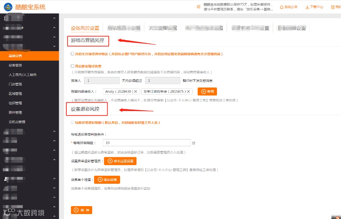Remove 左手江湖右手诗 (2815875) recipient tag
The image size is (341, 219).
pyautogui.click(x=188, y=92)
